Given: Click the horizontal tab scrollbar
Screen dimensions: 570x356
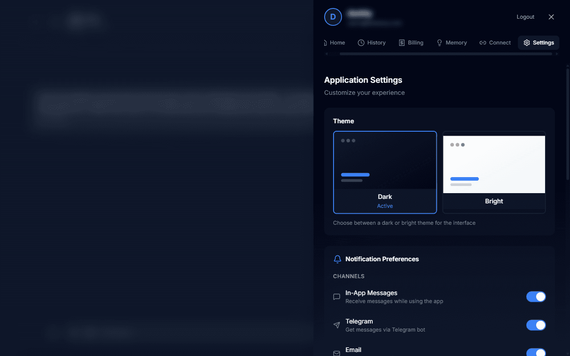Looking at the screenshot, I should pyautogui.click(x=446, y=54).
